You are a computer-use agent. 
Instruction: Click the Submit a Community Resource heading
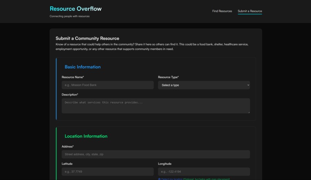tap(87, 38)
